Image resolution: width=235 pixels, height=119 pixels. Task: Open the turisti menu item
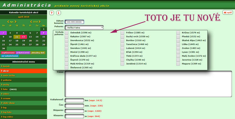[x=23, y=66]
